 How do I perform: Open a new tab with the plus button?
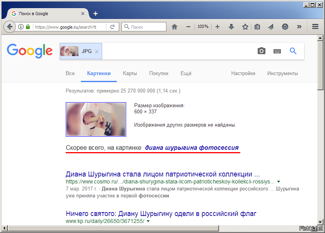[x=96, y=14]
